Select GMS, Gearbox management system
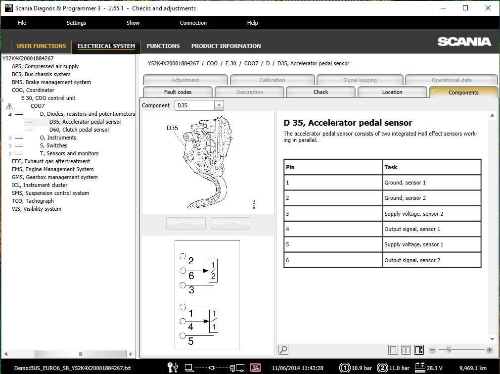This screenshot has height=374, width=500. click(54, 177)
